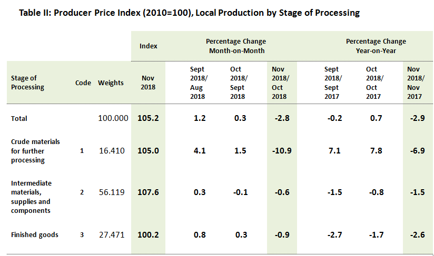The image size is (434, 256).
Task: Select the Crude materials index value 105.0
Action: click(x=148, y=151)
